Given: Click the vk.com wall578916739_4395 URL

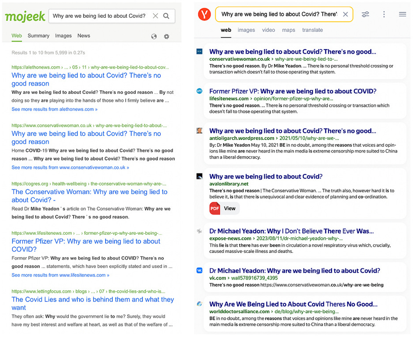Looking at the screenshot, I should [x=244, y=278].
